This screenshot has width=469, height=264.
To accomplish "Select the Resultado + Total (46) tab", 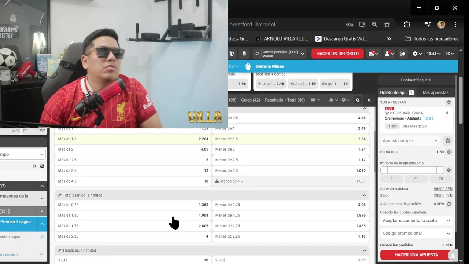I will coord(285,100).
